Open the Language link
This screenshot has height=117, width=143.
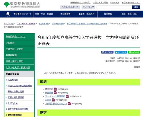point(115,3)
